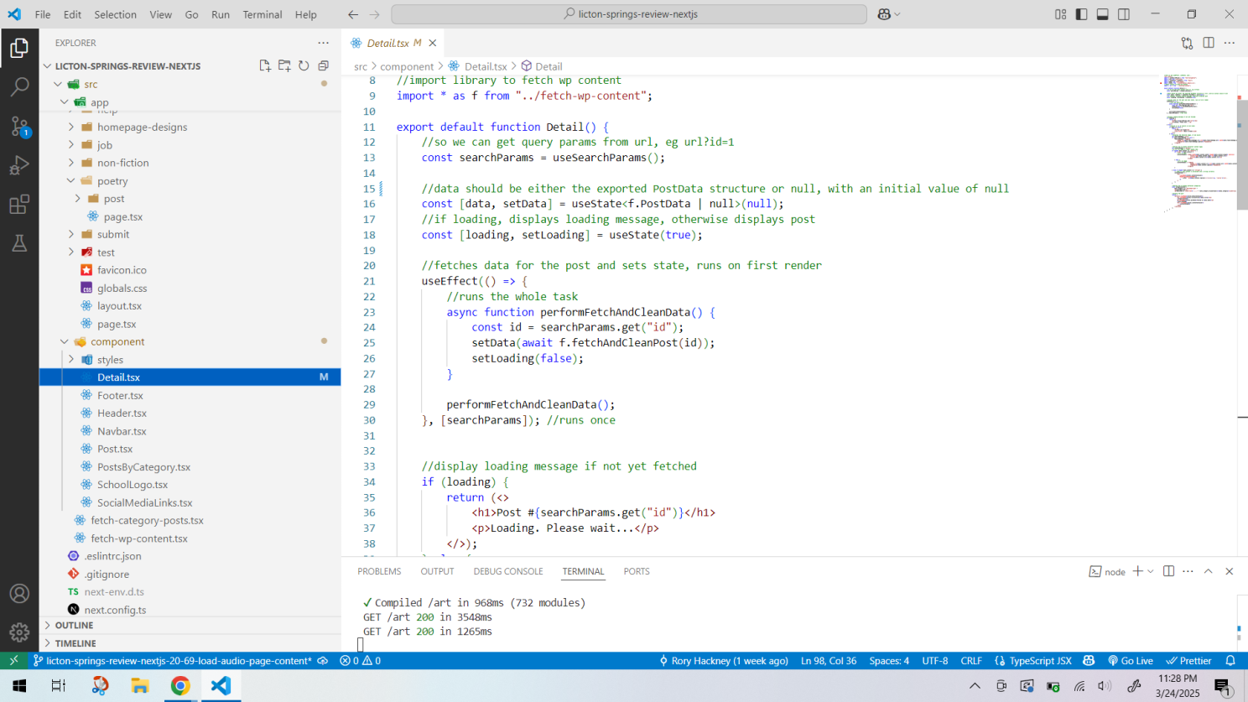Toggle the primary side bar visibility
Image resolution: width=1248 pixels, height=702 pixels.
(x=1081, y=14)
